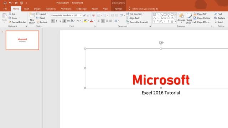Click the New Slide button
228x128 pixels.
[32, 18]
